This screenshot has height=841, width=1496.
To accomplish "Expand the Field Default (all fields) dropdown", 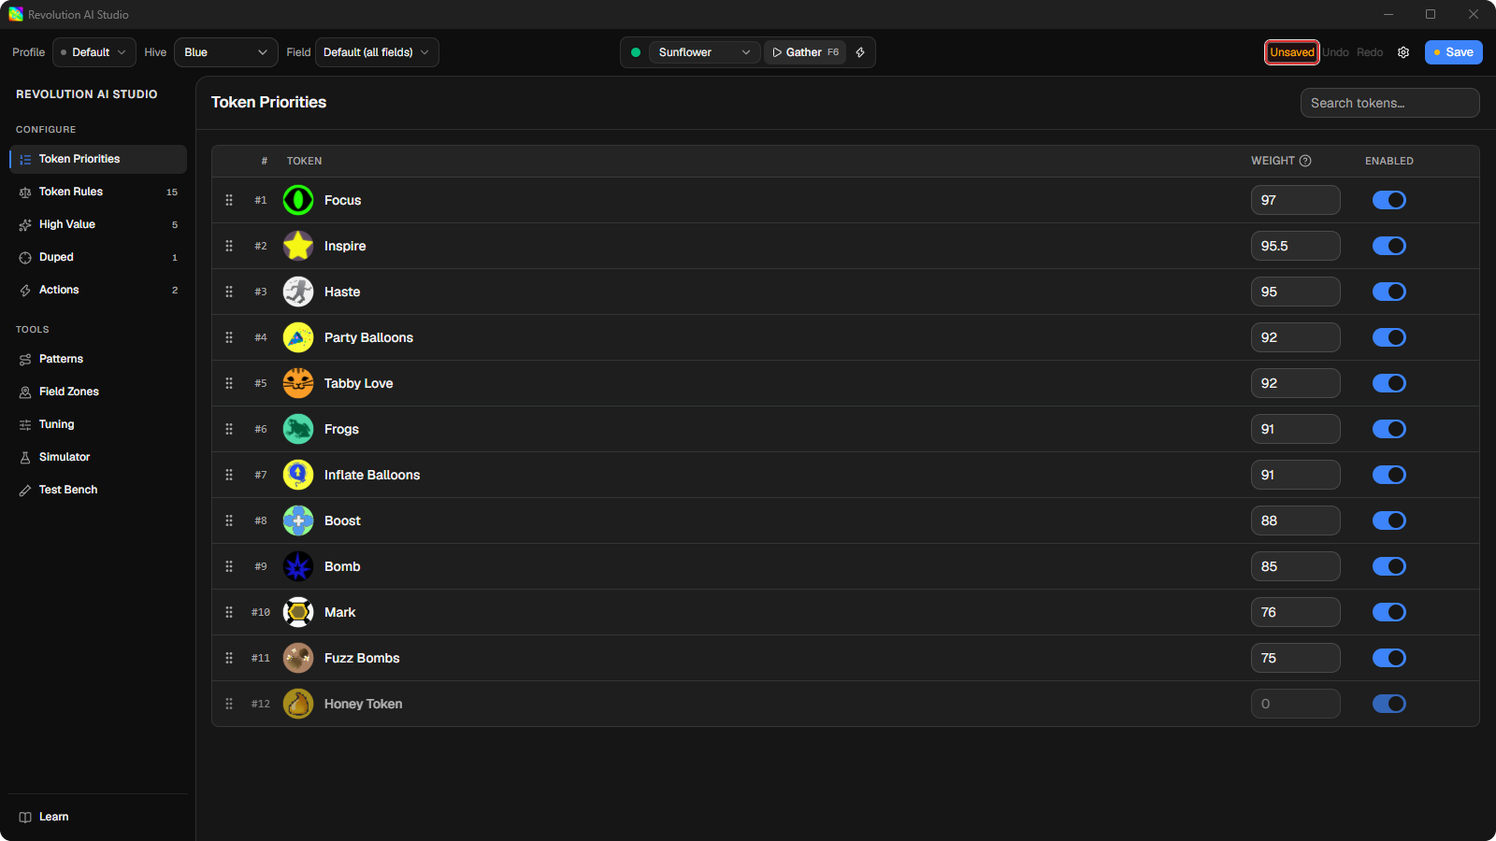I will coord(377,52).
